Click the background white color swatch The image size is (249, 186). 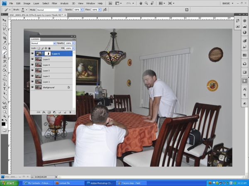coord(6,126)
